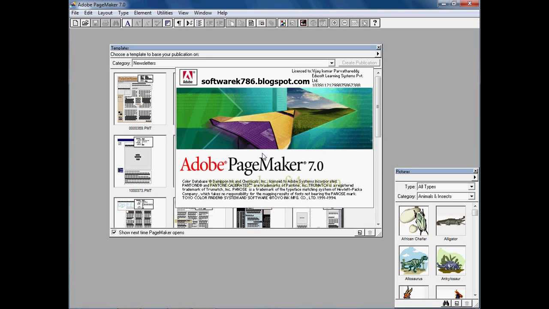549x309 pixels.
Task: Close the Templates panel
Action: point(378,48)
